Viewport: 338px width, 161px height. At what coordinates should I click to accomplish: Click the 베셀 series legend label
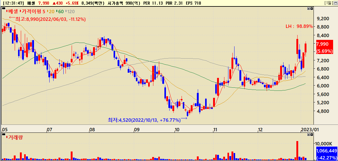click(x=13, y=11)
